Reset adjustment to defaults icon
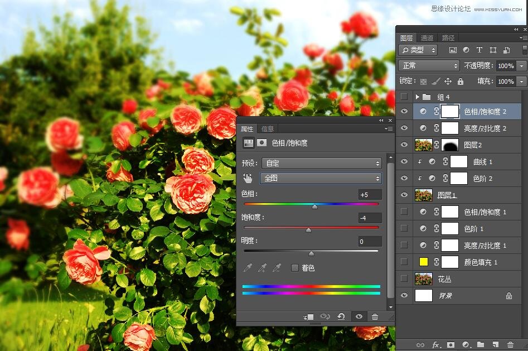The height and width of the screenshot is (351, 528). click(341, 316)
